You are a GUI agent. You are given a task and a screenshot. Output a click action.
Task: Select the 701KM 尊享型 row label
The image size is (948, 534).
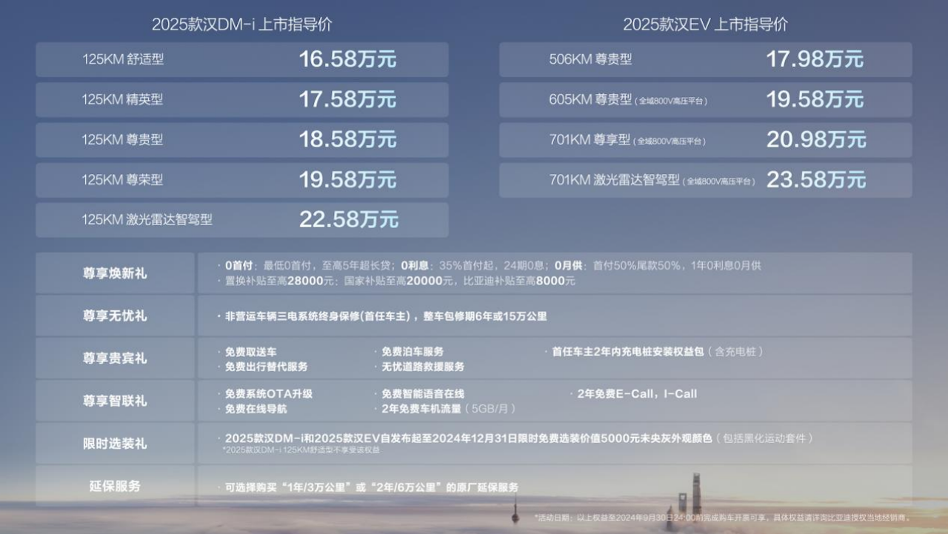[627, 139]
